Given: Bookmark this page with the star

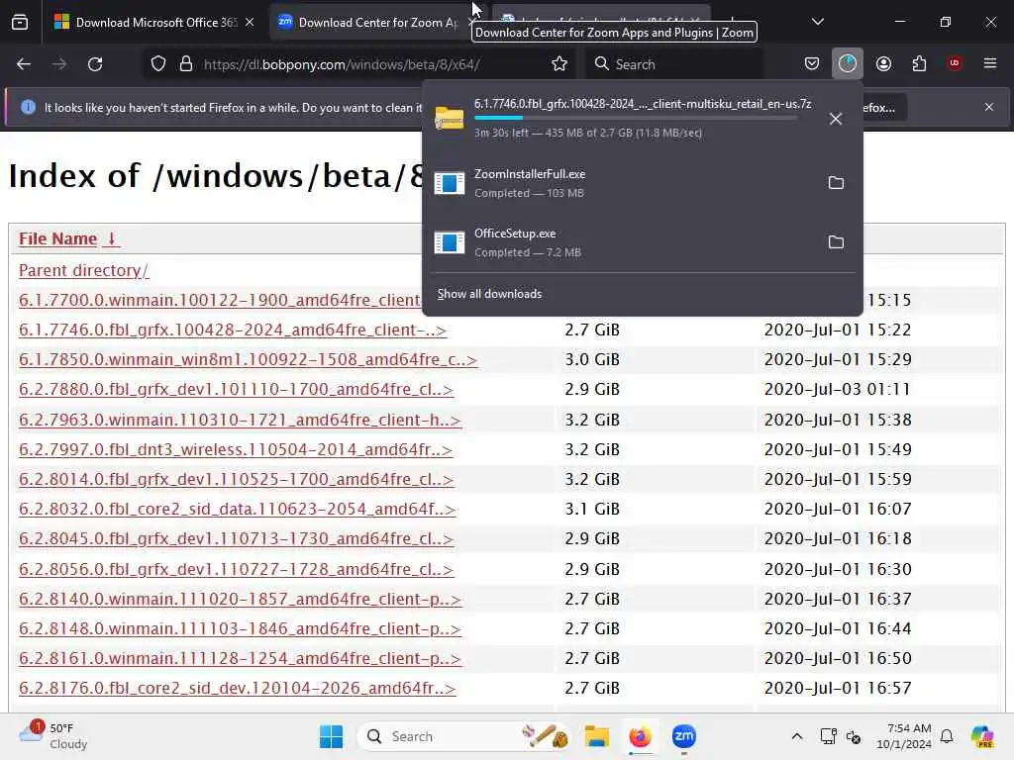Looking at the screenshot, I should click(559, 64).
